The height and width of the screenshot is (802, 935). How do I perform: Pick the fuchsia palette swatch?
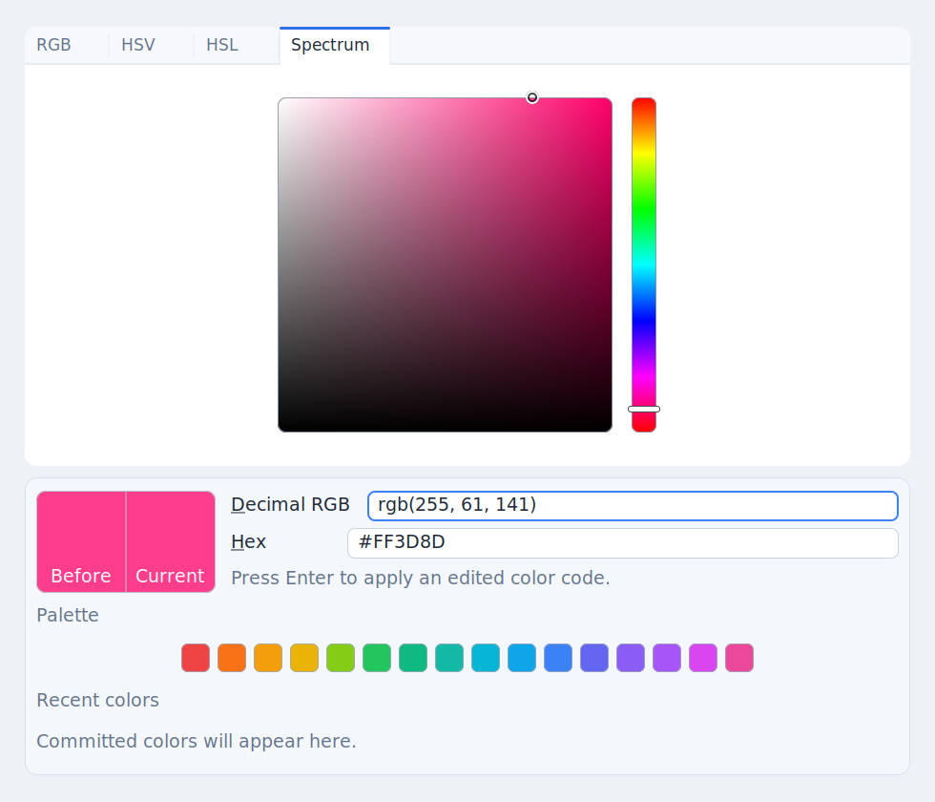click(x=703, y=658)
